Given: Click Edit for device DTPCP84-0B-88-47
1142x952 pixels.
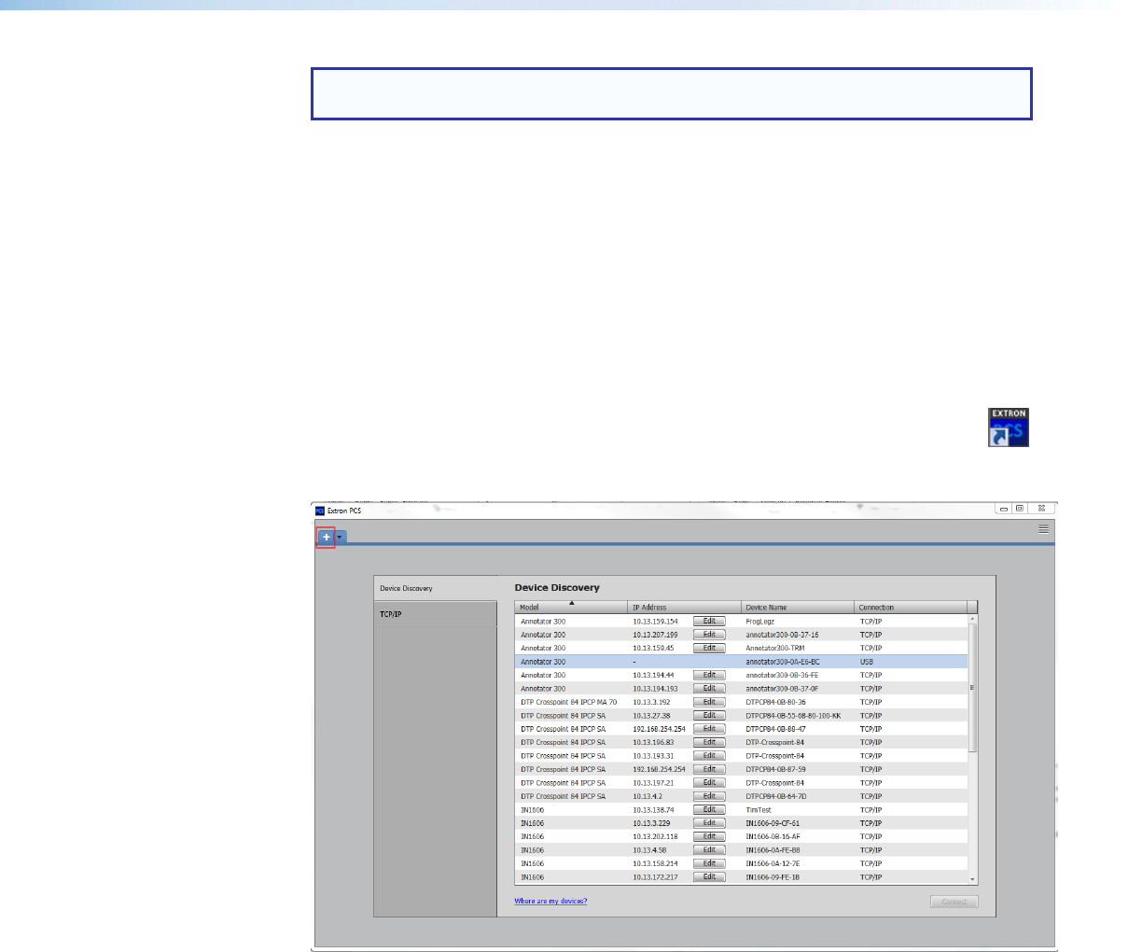Looking at the screenshot, I should coord(709,729).
